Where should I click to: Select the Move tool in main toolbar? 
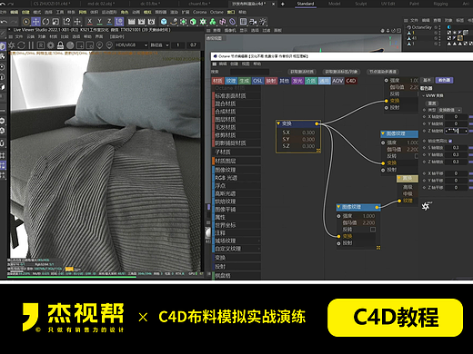tap(35, 22)
